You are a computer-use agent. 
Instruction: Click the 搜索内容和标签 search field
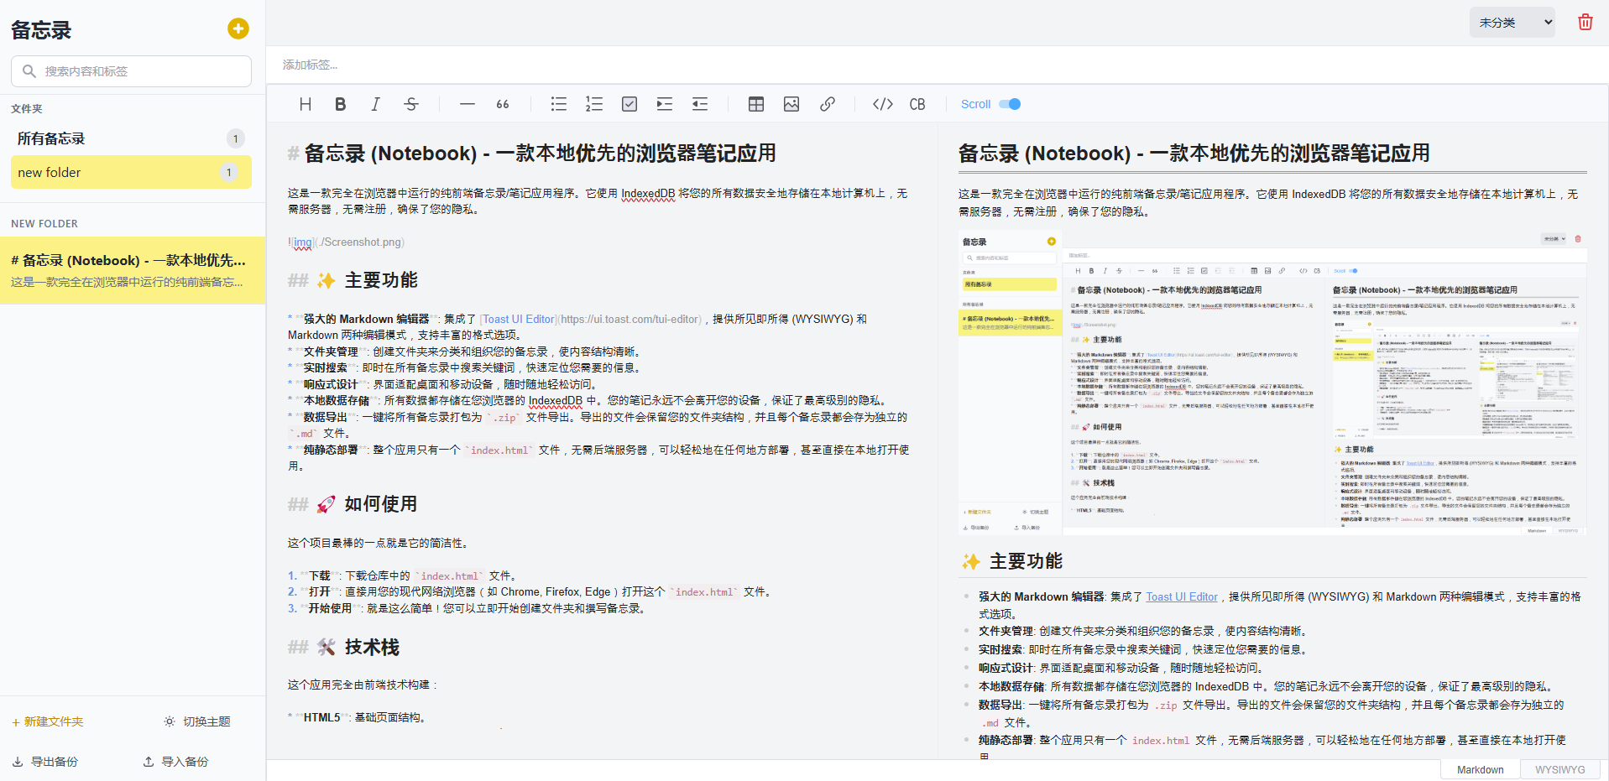click(130, 71)
